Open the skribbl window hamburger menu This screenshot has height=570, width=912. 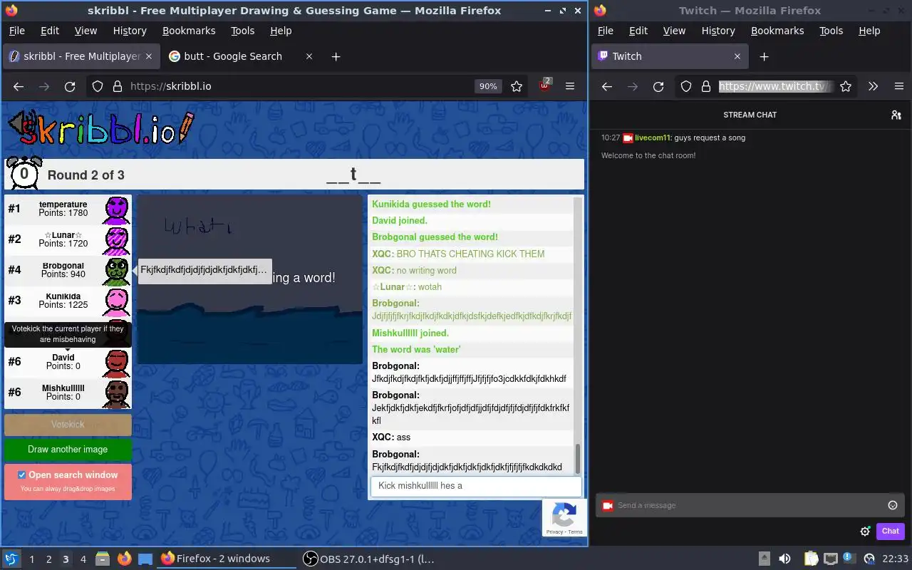click(570, 86)
